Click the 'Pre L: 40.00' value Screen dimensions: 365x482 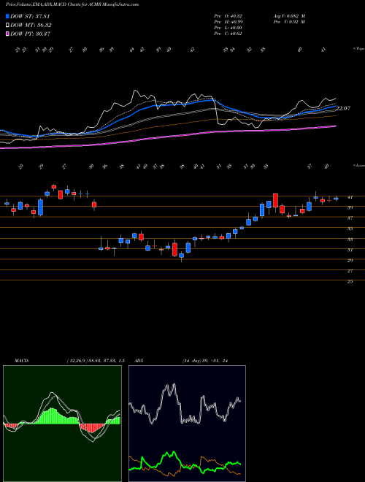(228, 28)
